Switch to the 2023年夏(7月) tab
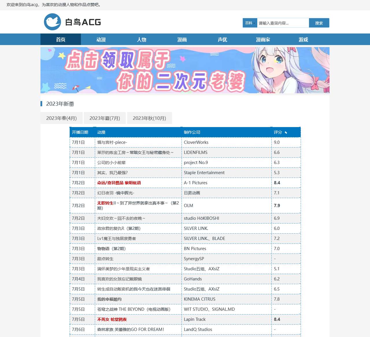 105,118
